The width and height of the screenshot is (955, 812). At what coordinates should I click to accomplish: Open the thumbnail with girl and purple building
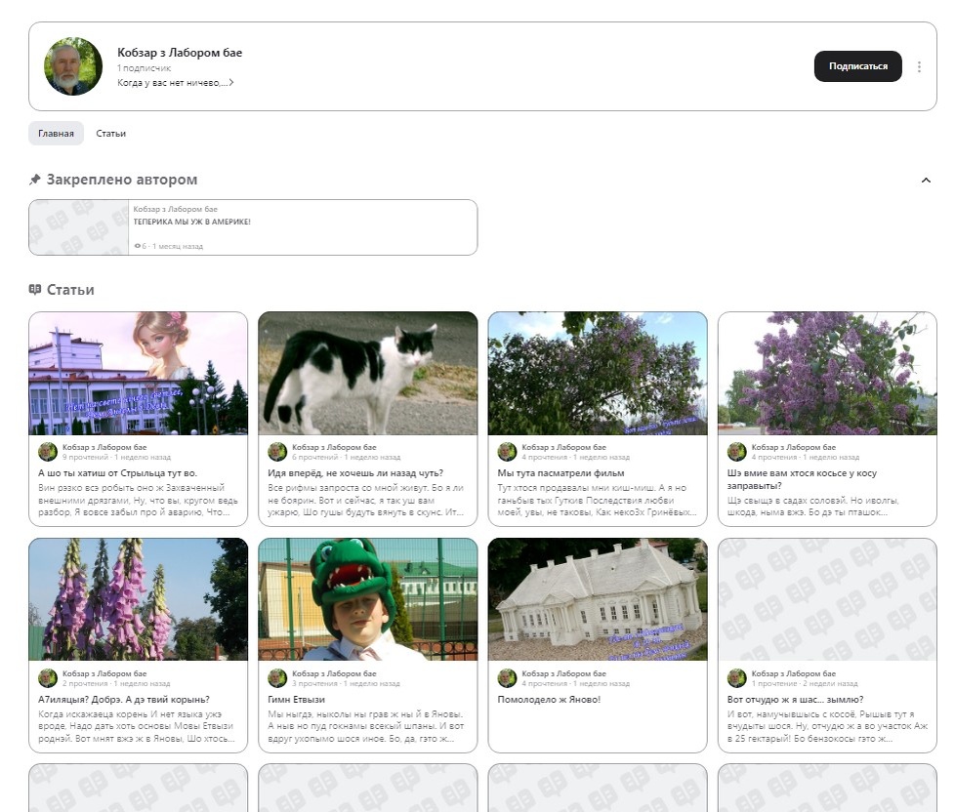point(139,373)
